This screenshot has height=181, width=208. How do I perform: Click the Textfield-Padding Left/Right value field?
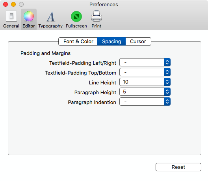[142, 62]
